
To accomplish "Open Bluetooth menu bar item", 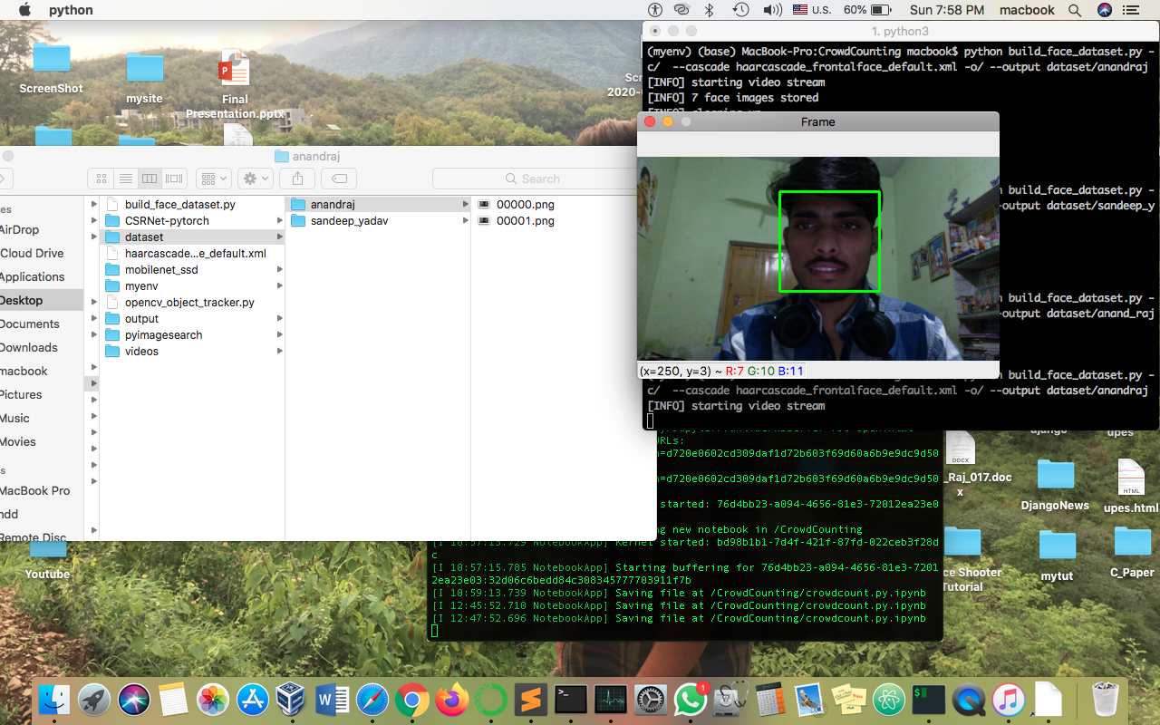I will point(710,10).
